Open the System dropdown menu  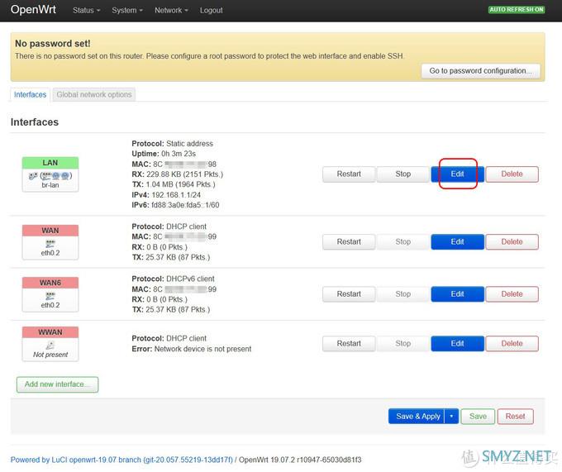[x=127, y=11]
